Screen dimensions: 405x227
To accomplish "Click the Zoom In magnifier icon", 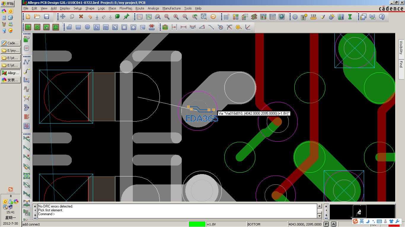I will coord(176,17).
